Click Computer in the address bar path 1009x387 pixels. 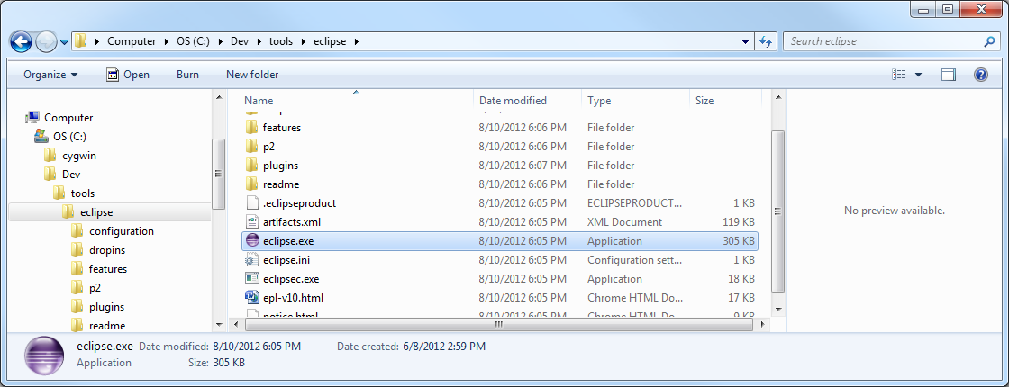132,41
